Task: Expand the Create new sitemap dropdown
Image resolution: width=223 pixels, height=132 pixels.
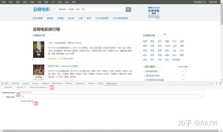Action: [x=38, y=87]
